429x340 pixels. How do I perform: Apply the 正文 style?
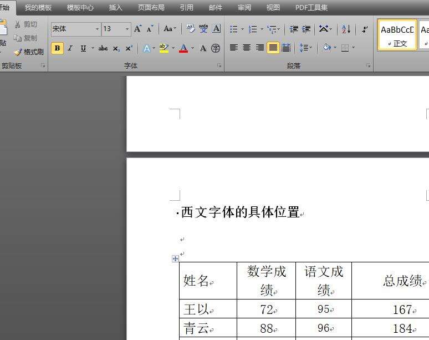point(397,35)
